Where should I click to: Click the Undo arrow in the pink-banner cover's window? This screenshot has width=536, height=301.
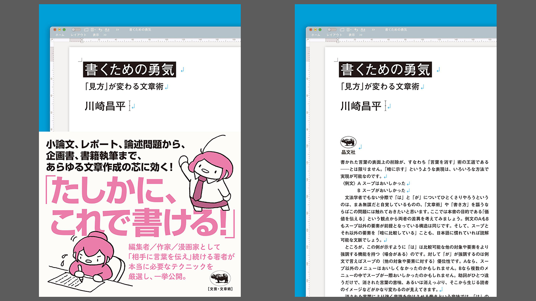pos(100,30)
